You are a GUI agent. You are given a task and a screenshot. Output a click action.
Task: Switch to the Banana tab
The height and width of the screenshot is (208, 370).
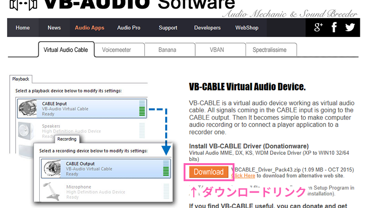click(167, 50)
